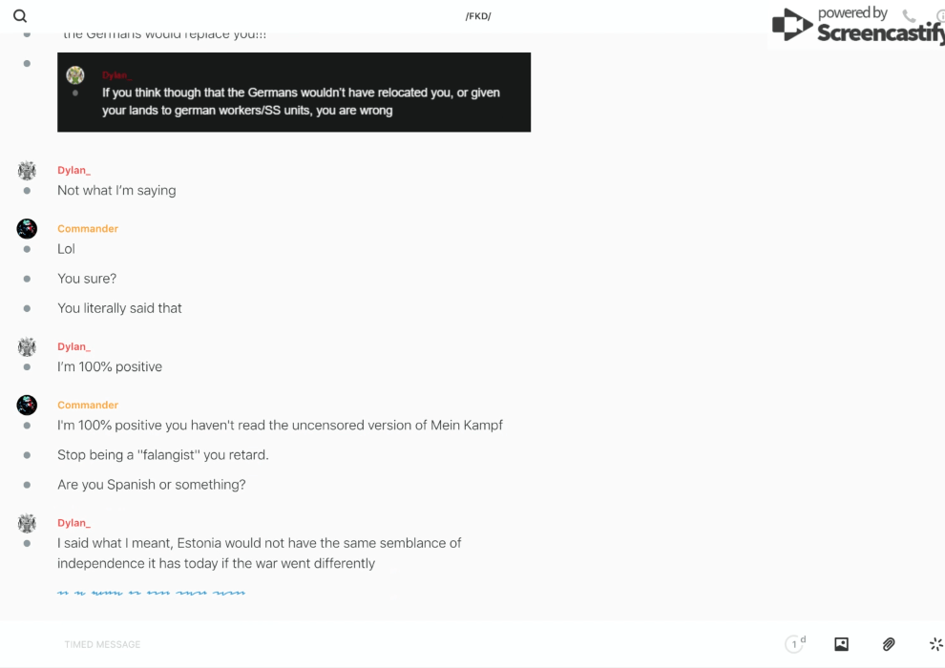Image resolution: width=945 pixels, height=668 pixels.
Task: Focus the TIMED MESSAGE input field
Action: (x=382, y=644)
